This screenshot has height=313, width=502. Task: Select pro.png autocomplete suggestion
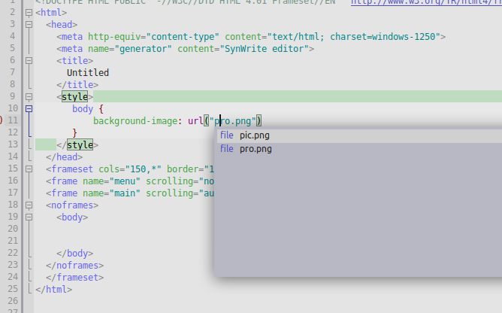[358, 149]
